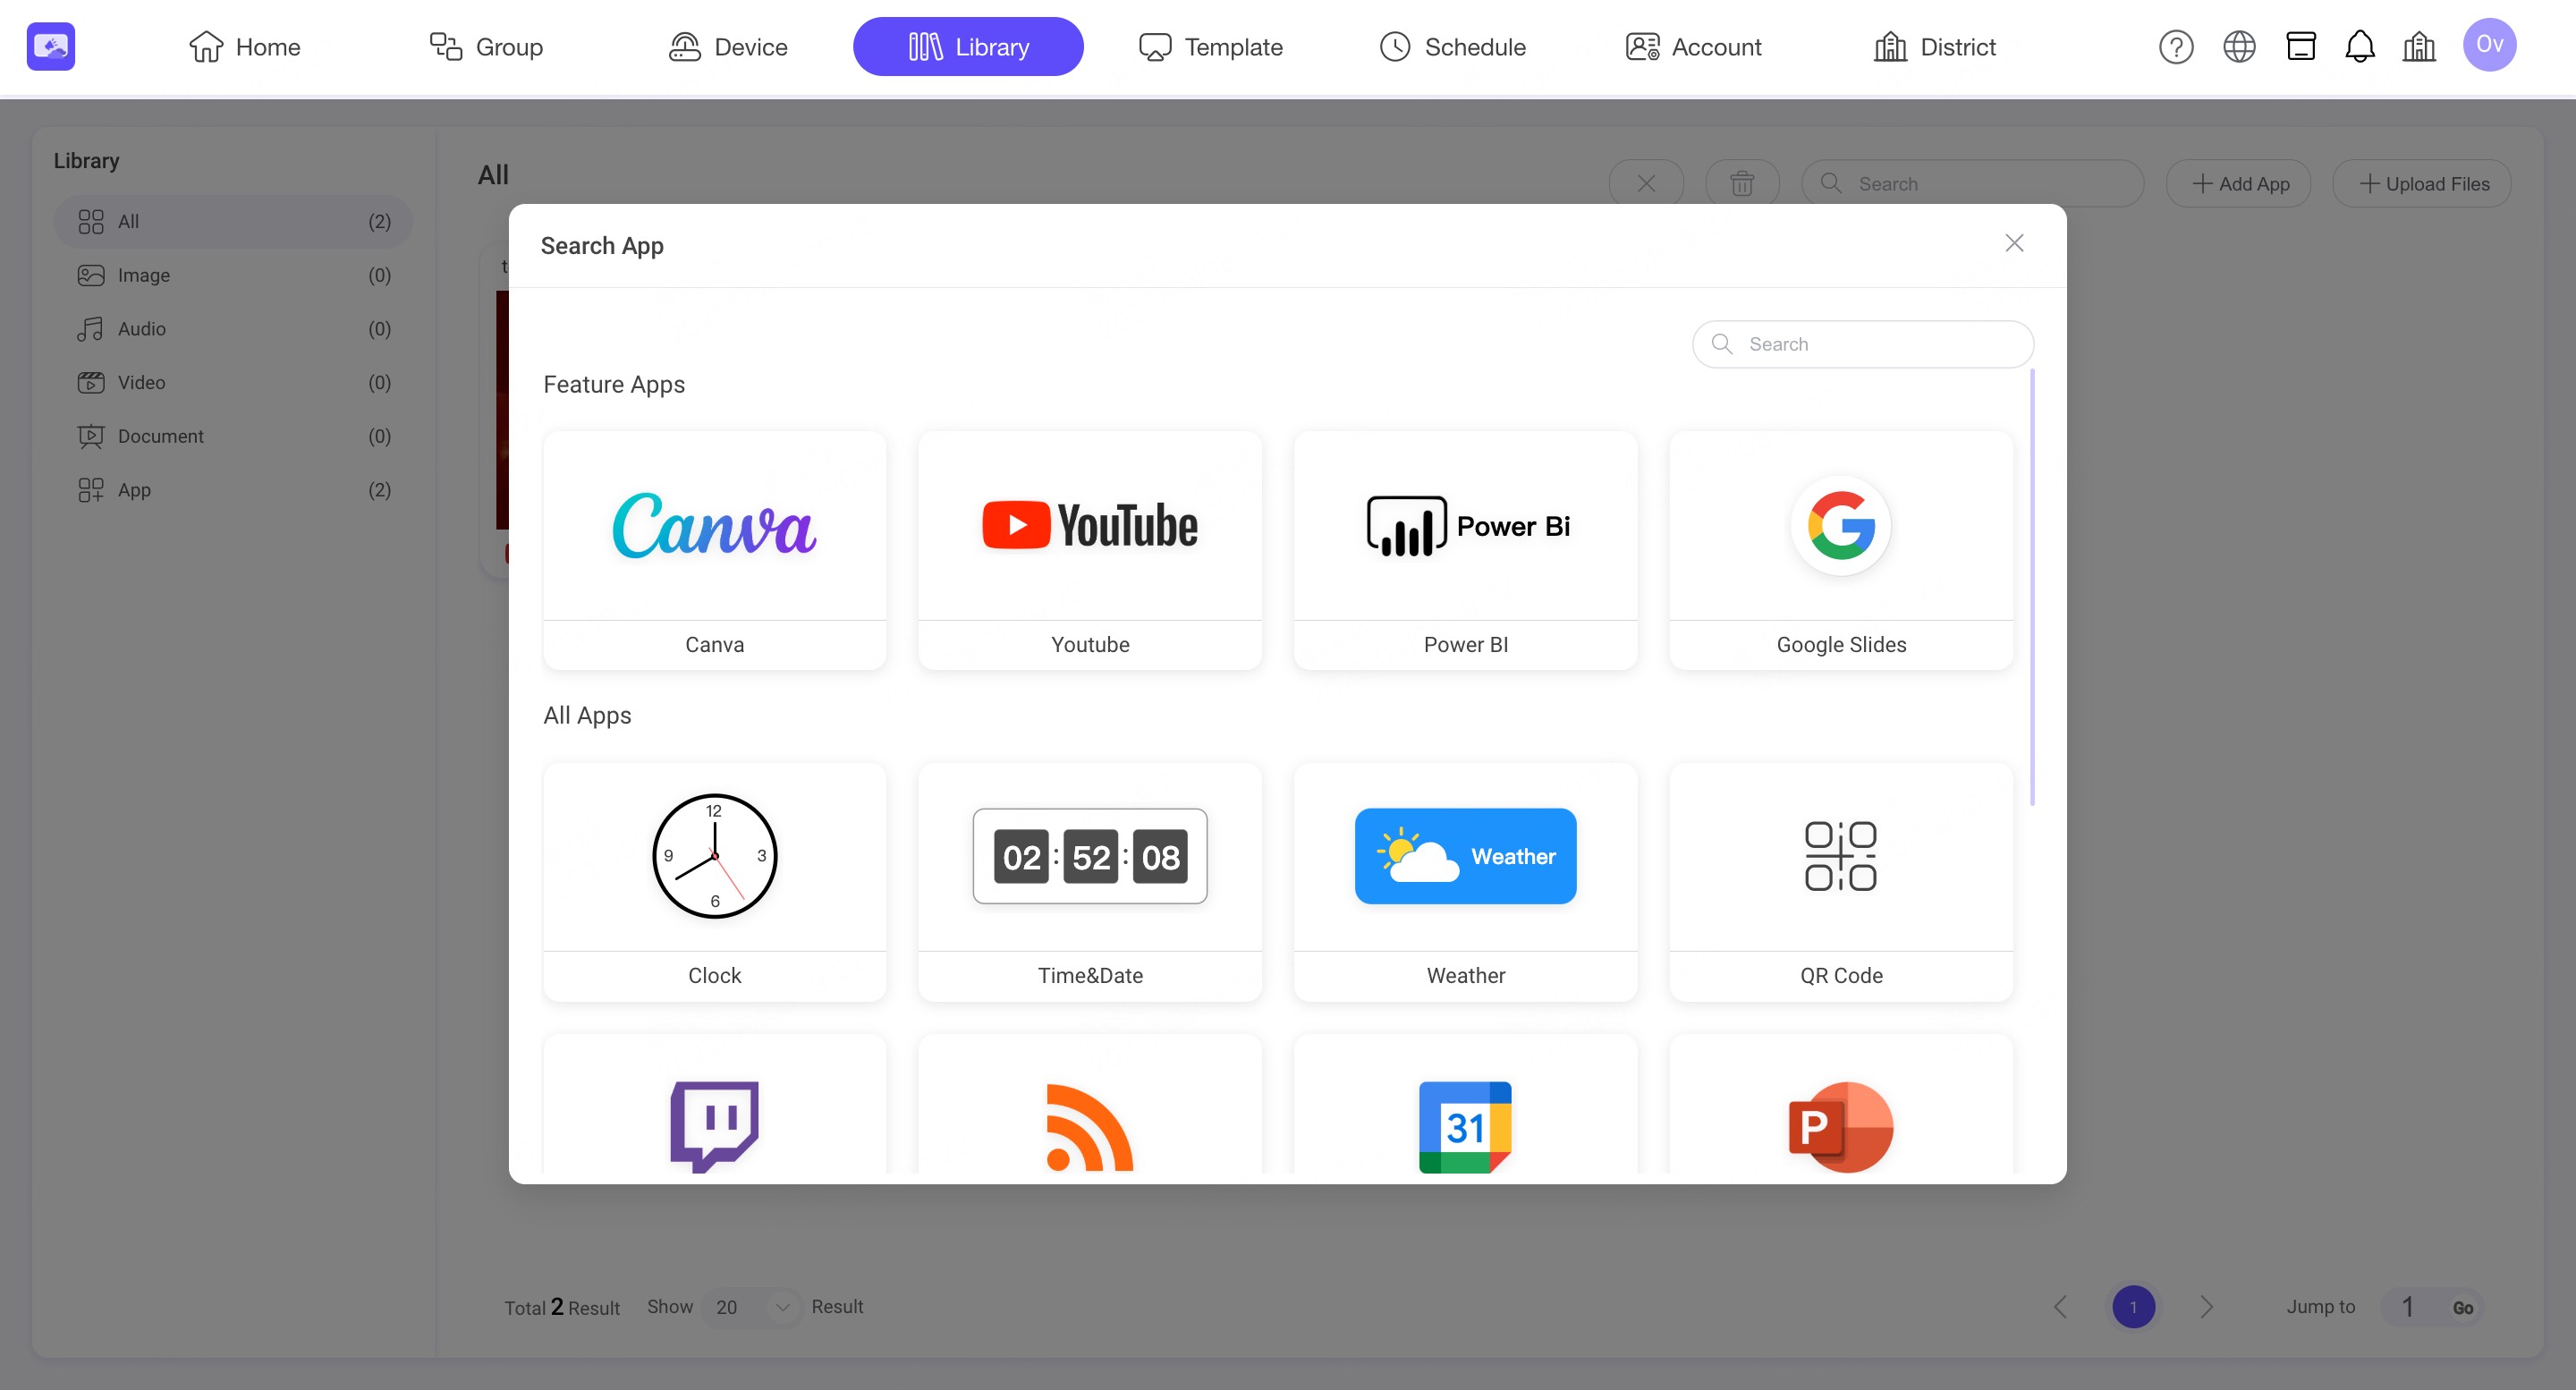Open the notifications bell icon
The height and width of the screenshot is (1390, 2576).
tap(2359, 47)
